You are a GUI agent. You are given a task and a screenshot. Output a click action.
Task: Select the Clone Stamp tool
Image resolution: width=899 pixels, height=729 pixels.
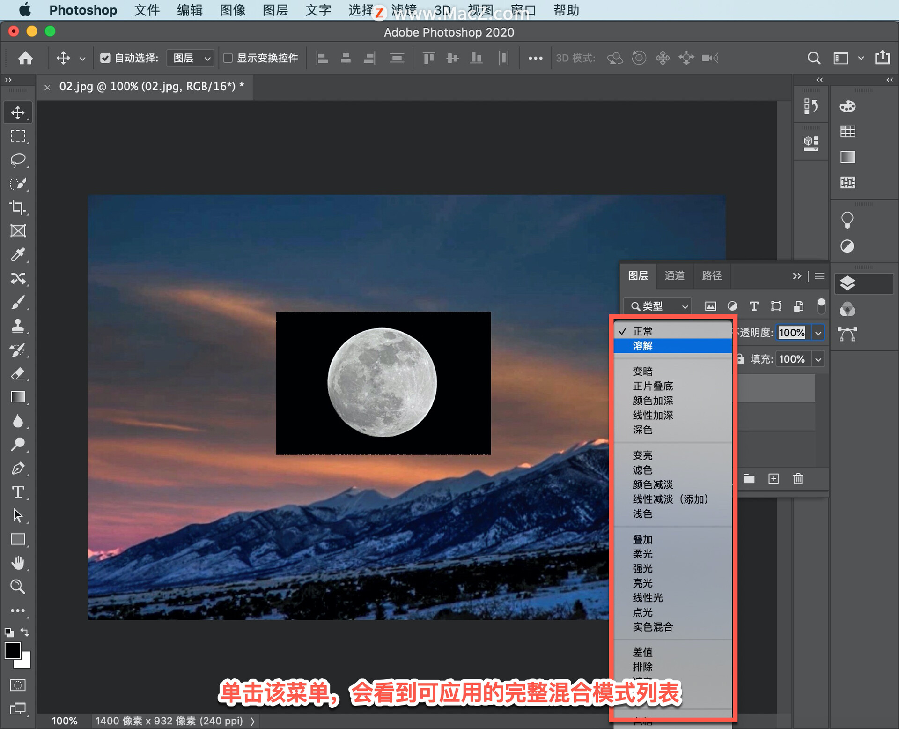18,326
